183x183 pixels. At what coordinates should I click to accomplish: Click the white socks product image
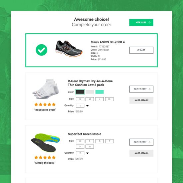46,89
